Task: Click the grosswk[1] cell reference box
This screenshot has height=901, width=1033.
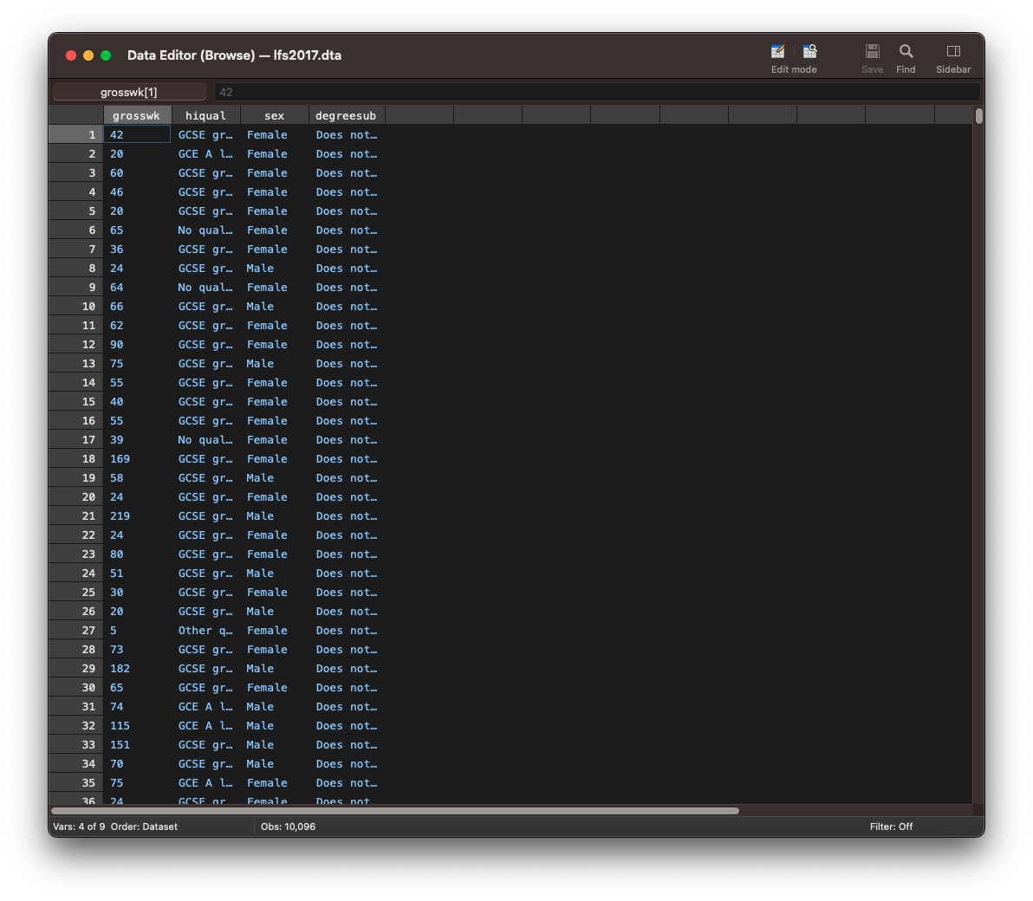Action: tap(129, 92)
